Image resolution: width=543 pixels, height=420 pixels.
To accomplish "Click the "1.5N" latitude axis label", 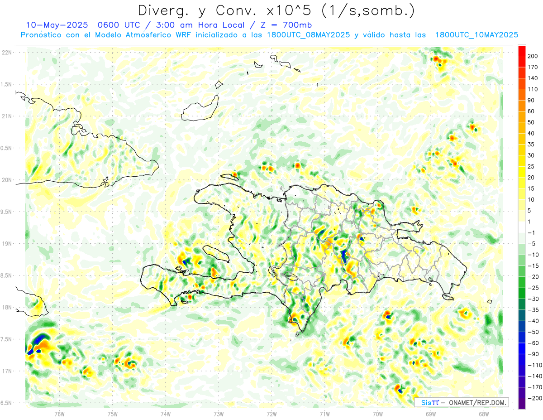I will tap(6, 84).
